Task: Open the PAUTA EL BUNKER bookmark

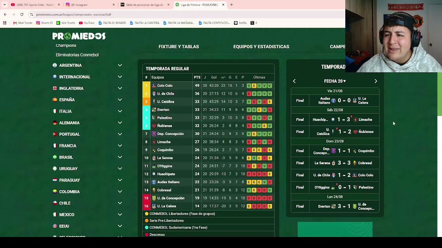Action: pos(112,23)
